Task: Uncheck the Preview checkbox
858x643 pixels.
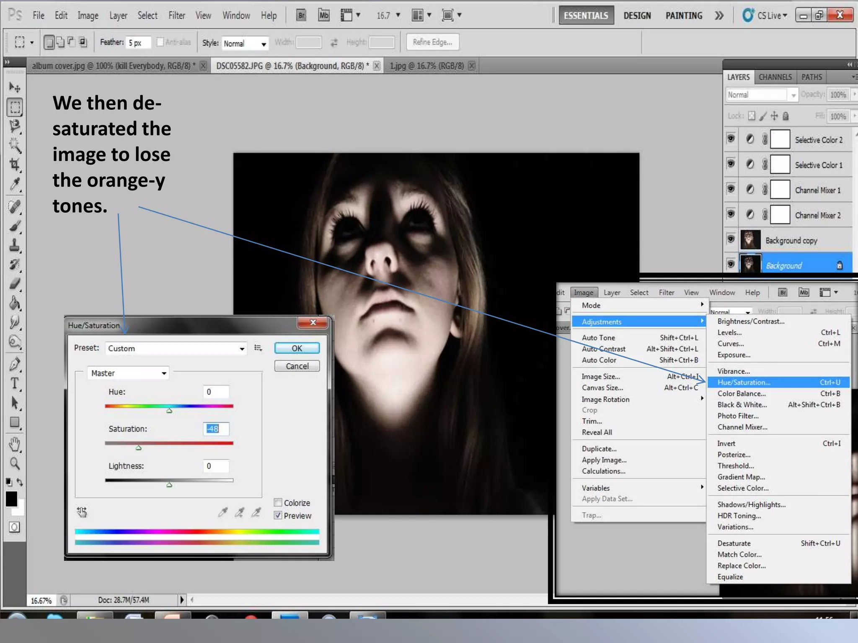Action: [278, 515]
